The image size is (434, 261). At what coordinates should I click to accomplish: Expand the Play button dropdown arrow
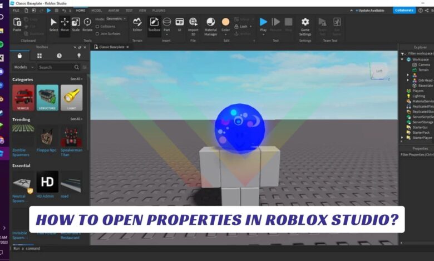263,34
